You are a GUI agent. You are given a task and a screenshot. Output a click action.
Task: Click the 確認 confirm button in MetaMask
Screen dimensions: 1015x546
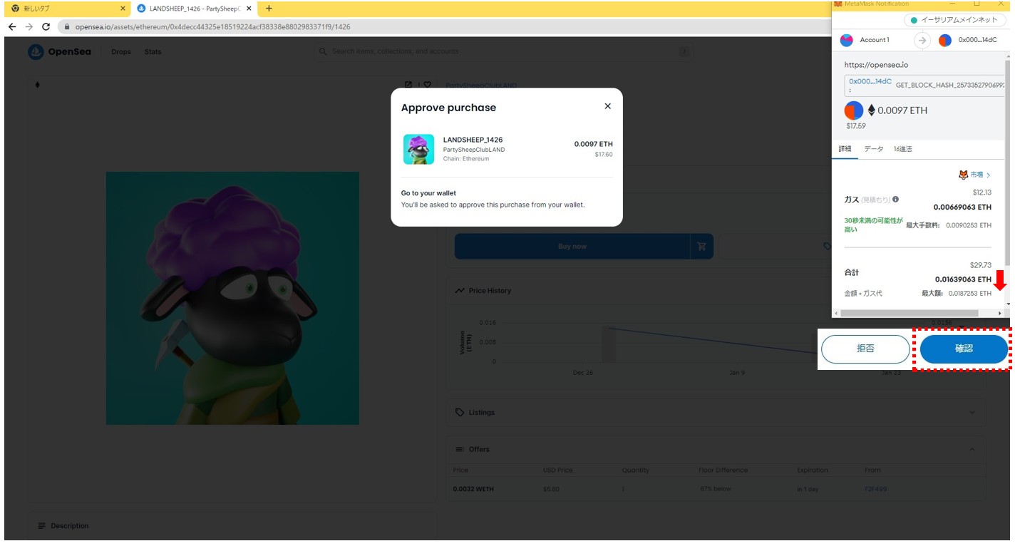(963, 349)
